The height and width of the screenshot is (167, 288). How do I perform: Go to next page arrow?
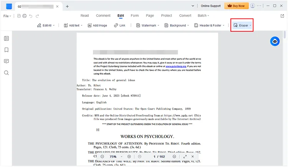click(x=174, y=157)
